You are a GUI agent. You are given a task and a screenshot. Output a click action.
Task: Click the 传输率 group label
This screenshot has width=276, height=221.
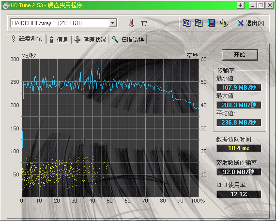click(x=226, y=70)
